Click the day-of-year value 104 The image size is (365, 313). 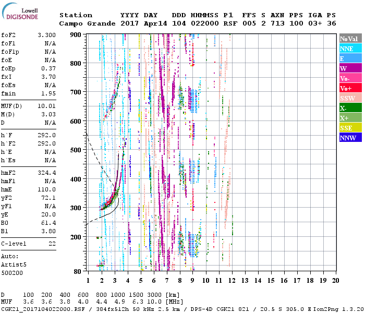click(179, 23)
